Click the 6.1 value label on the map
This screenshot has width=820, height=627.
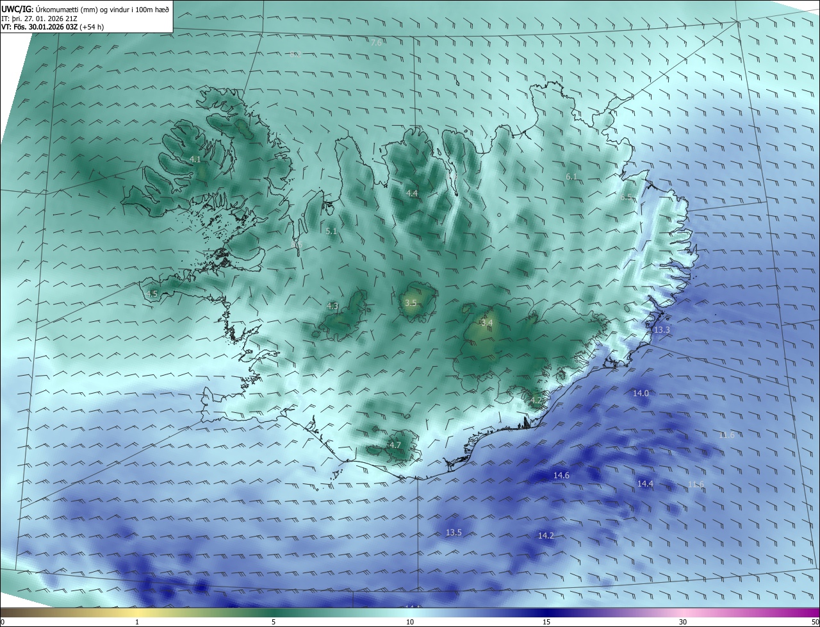click(x=571, y=176)
